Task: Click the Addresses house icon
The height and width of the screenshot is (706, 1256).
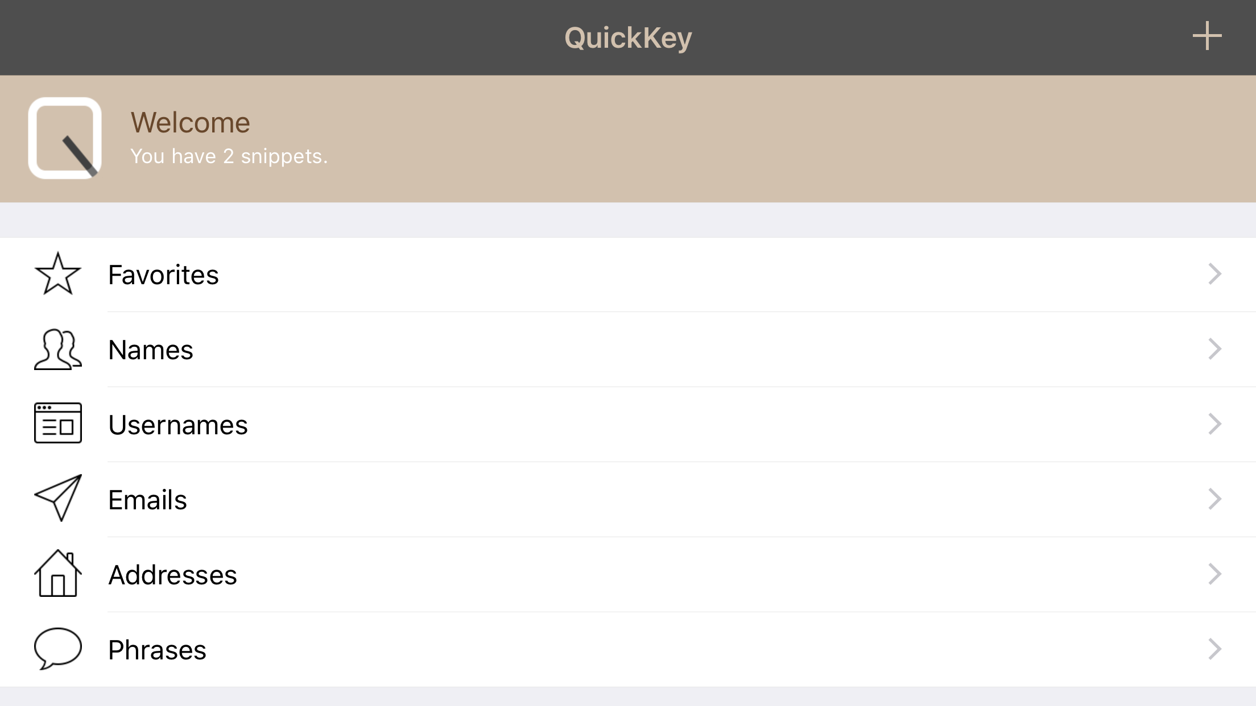Action: pyautogui.click(x=58, y=573)
